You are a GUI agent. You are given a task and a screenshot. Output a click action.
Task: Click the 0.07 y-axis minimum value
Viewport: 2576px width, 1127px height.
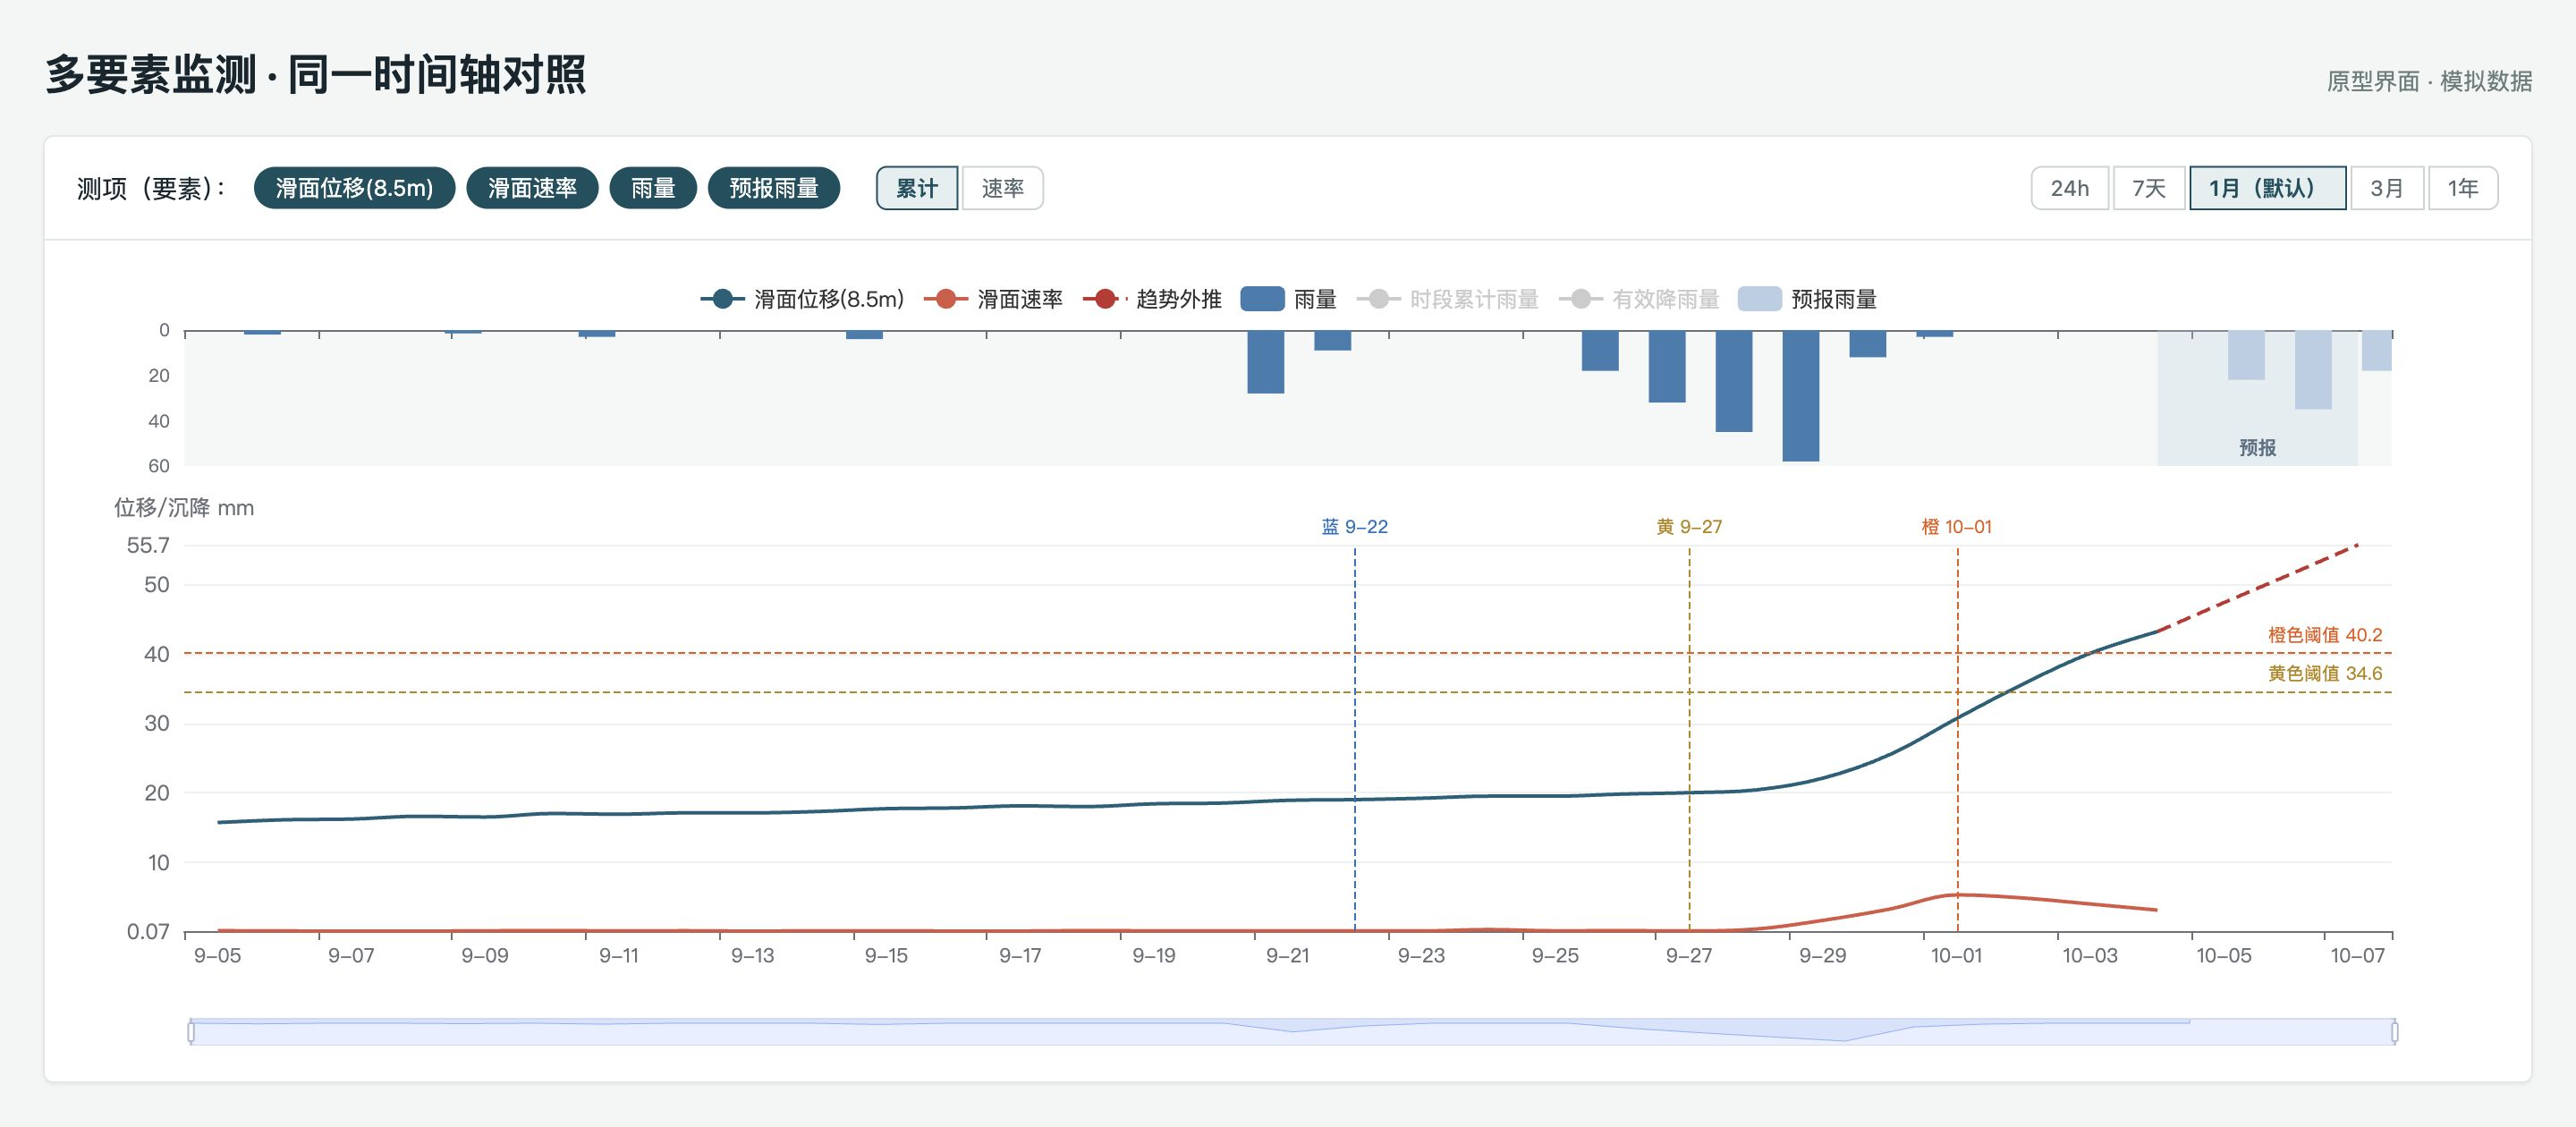[148, 932]
